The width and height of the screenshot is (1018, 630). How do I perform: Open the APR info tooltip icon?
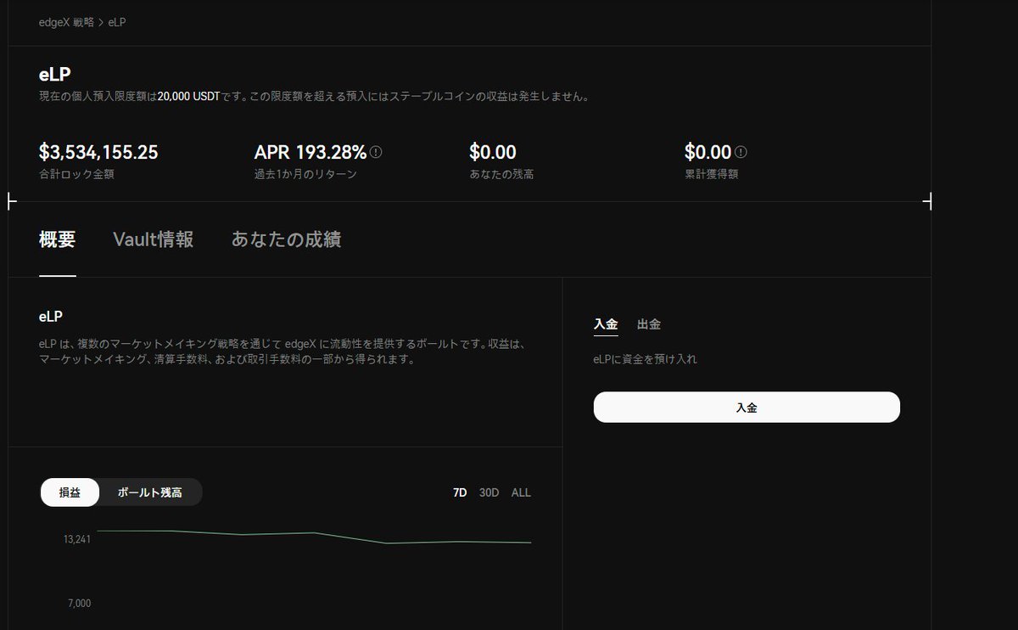[x=376, y=152]
